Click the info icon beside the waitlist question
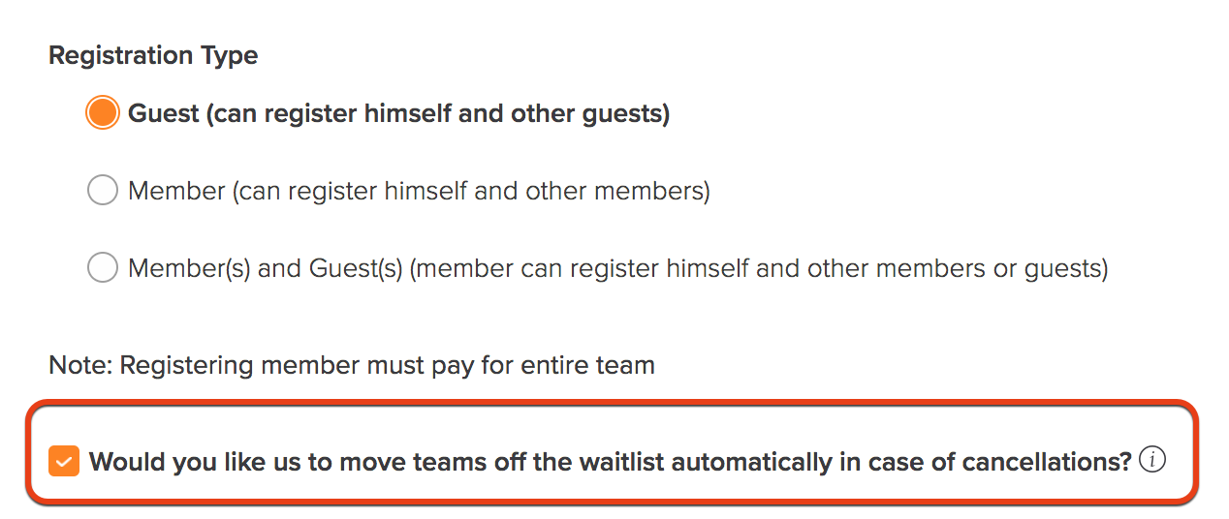Image resolution: width=1229 pixels, height=519 pixels. [1151, 460]
